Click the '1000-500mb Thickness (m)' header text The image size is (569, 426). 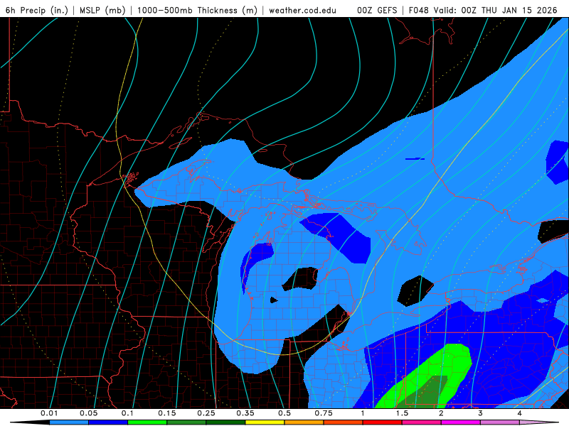(197, 10)
